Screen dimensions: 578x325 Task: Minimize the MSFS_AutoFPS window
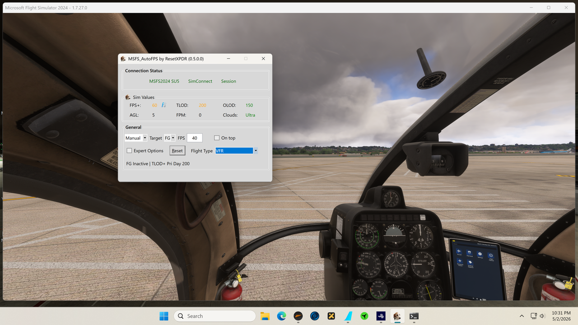pos(228,59)
